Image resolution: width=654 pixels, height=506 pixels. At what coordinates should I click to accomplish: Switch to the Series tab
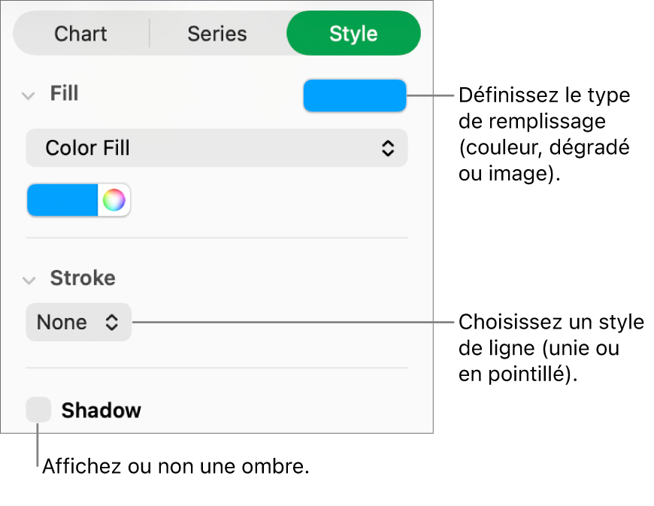tap(216, 33)
